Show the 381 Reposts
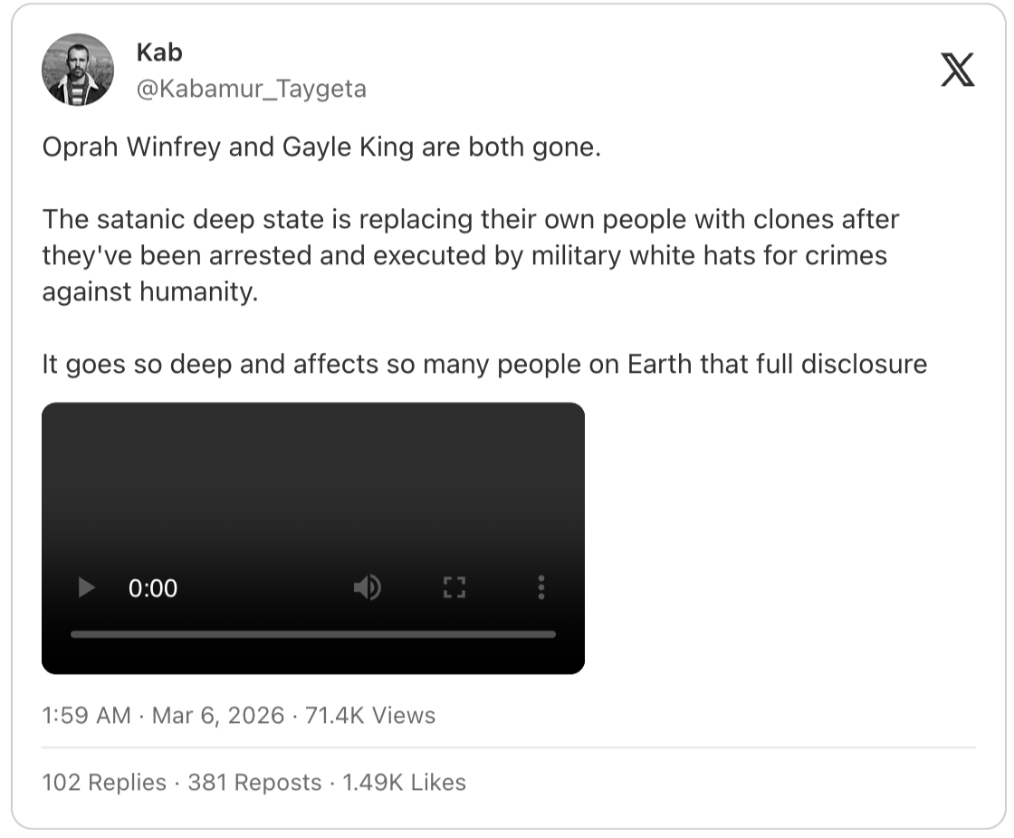Screen dimensions: 1014x838 click(x=254, y=782)
